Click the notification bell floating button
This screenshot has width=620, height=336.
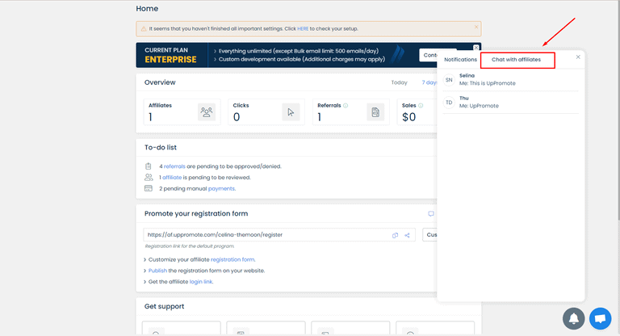574,318
